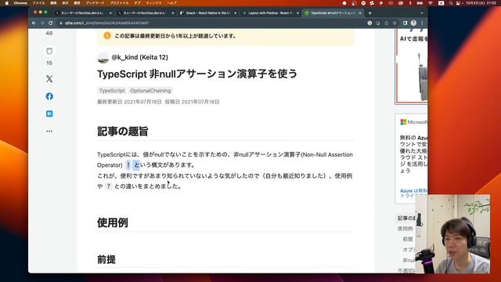Click the outdated-article warning banner

pos(225,36)
